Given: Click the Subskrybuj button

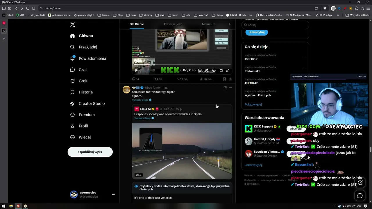Looking at the screenshot, I should [x=257, y=32].
